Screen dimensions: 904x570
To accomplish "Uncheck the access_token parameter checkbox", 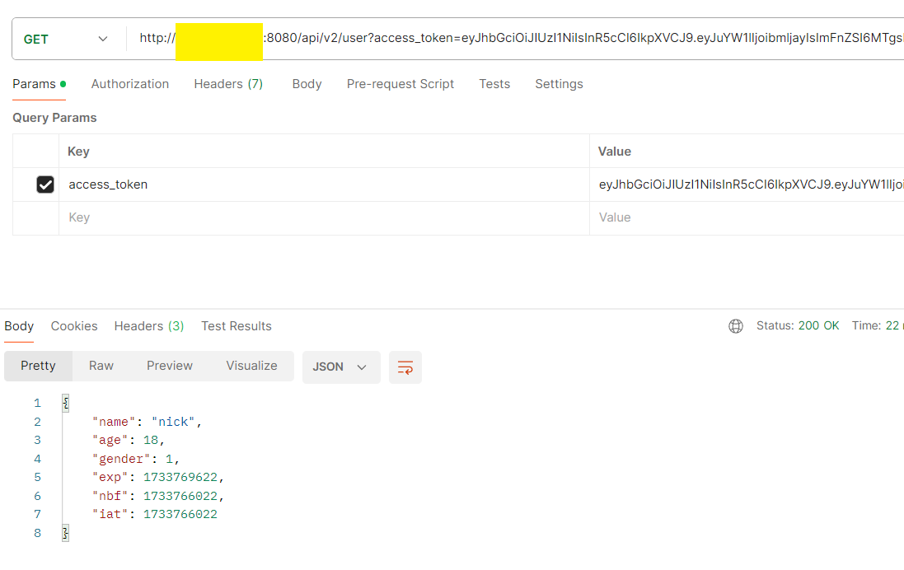I will click(x=45, y=185).
